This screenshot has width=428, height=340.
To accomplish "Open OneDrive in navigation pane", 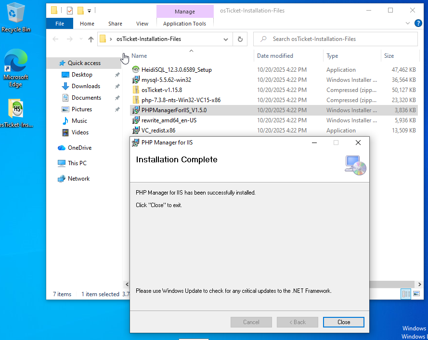I will 79,148.
